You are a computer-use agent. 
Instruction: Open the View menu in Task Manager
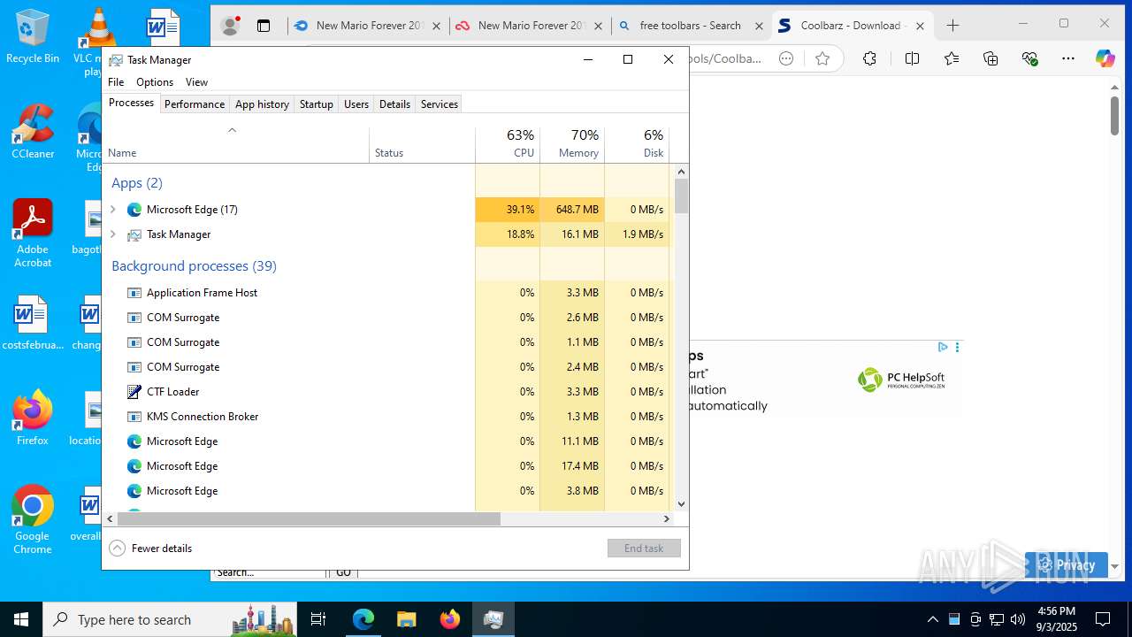(196, 82)
